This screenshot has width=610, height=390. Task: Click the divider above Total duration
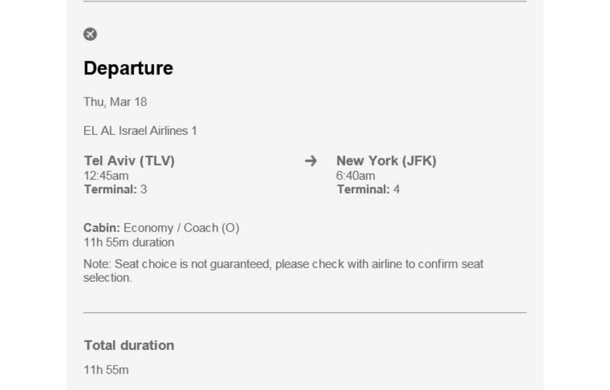[x=305, y=313]
